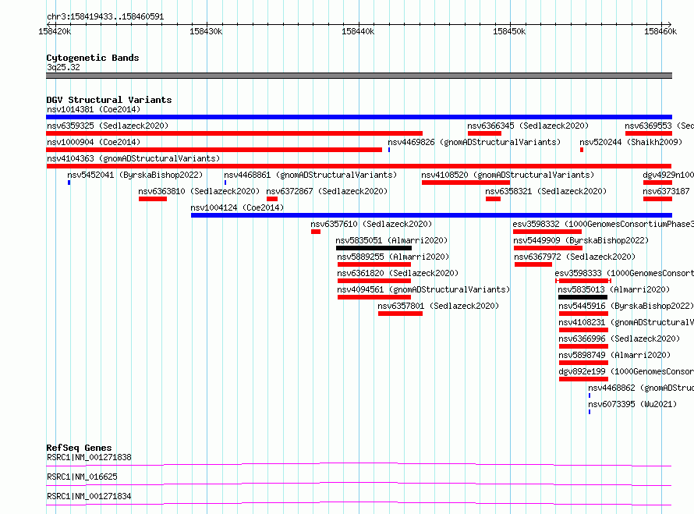Click the nsv6357801 (Sedlazeck2020) label
This screenshot has height=514, width=694.
[438, 306]
